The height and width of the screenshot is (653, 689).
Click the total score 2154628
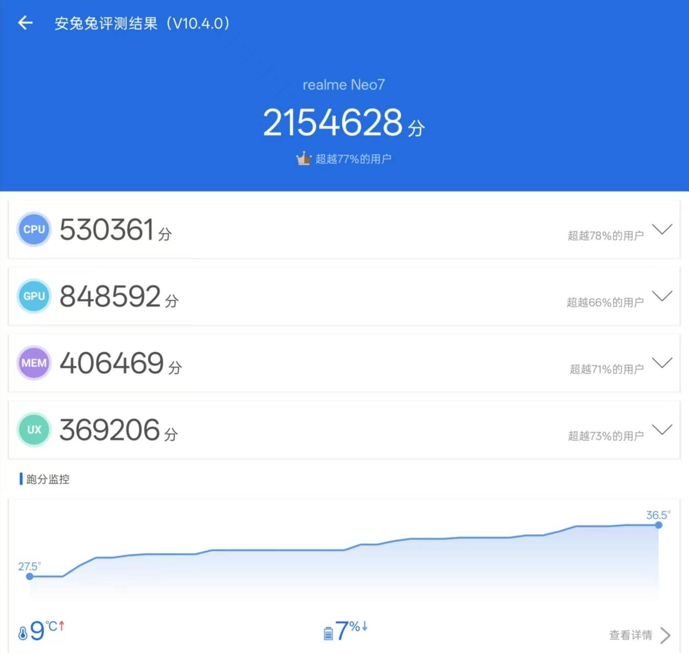pyautogui.click(x=333, y=123)
